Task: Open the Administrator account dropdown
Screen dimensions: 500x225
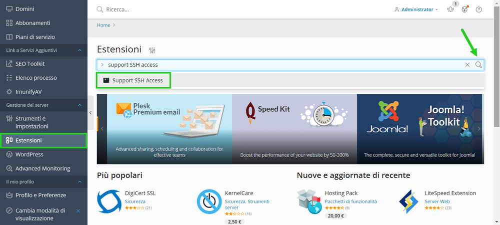Action: [x=416, y=9]
